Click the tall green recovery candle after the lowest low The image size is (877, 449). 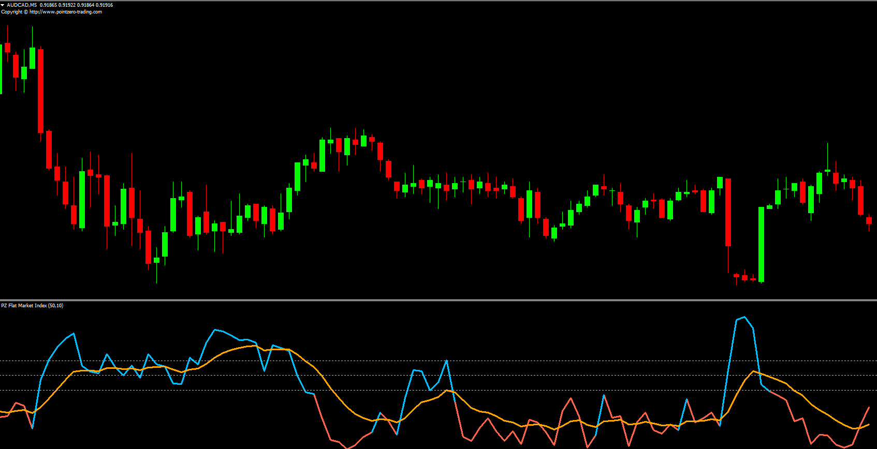click(761, 244)
